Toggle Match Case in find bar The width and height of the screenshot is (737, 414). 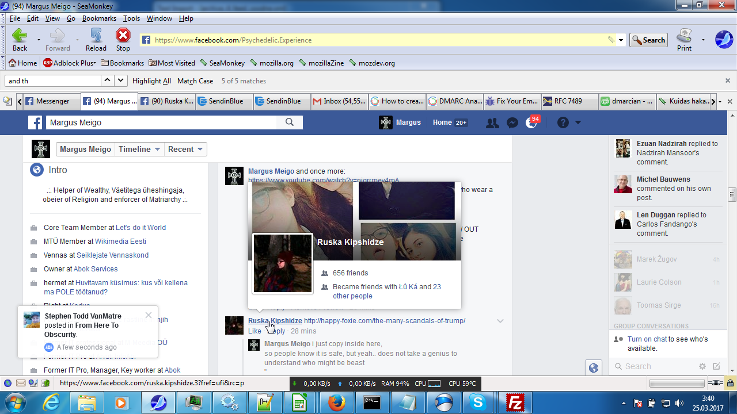(x=195, y=81)
